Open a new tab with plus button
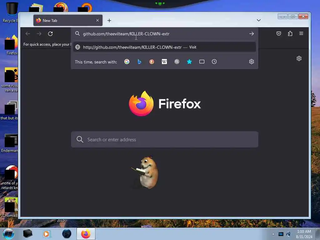Viewport: 320px width, 240px height. pyautogui.click(x=109, y=21)
